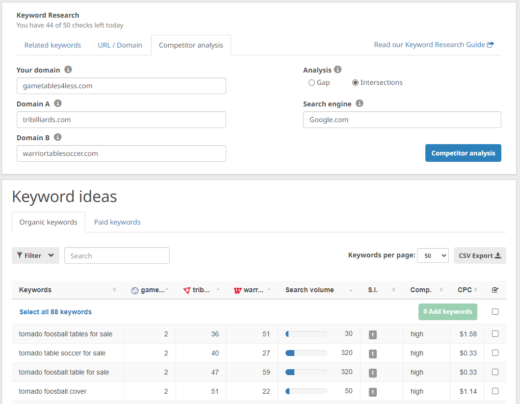520x404 pixels.
Task: Open the Keyword Research Guide link
Action: (x=434, y=45)
